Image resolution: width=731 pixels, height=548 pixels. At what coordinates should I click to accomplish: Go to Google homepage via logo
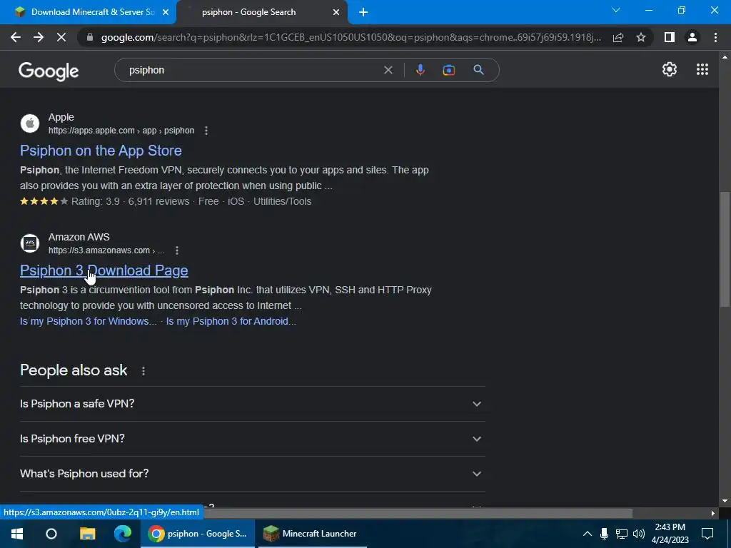[x=49, y=71]
